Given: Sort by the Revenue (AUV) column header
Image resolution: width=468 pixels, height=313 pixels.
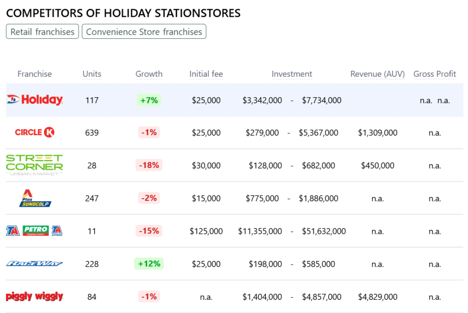Looking at the screenshot, I should coord(378,74).
